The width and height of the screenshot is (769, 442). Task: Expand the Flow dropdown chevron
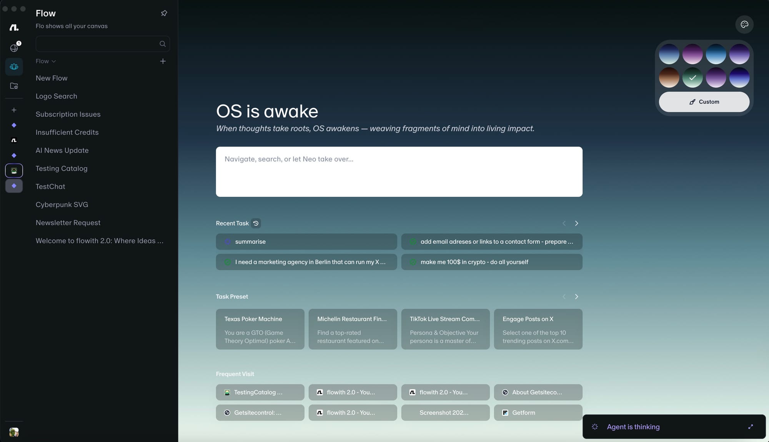pos(54,61)
